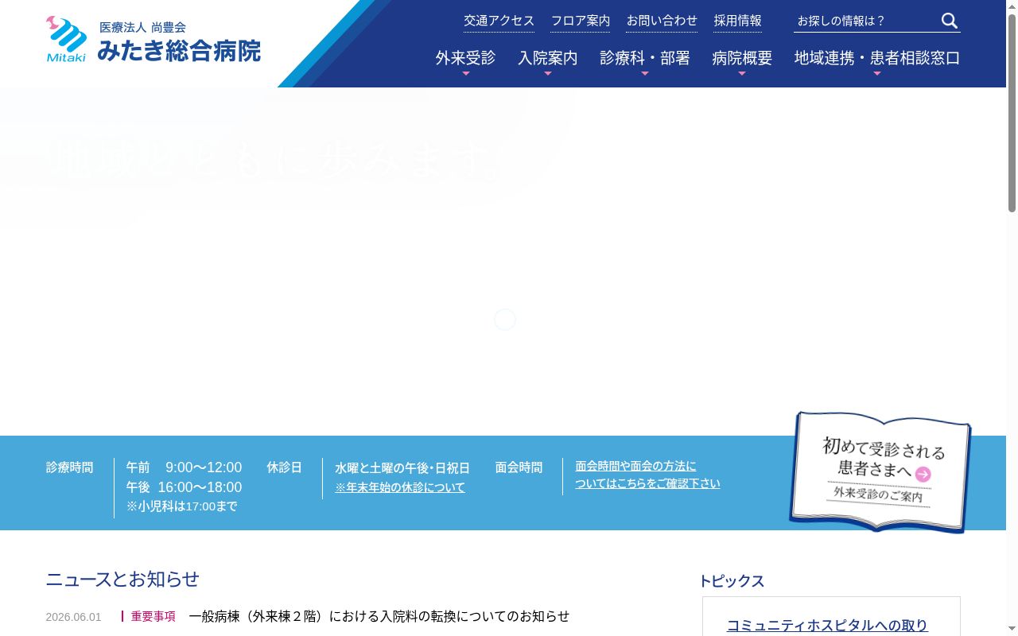This screenshot has width=1018, height=636.
Task: Click 外来受診のご案内 text on the book banner
Action: [878, 495]
